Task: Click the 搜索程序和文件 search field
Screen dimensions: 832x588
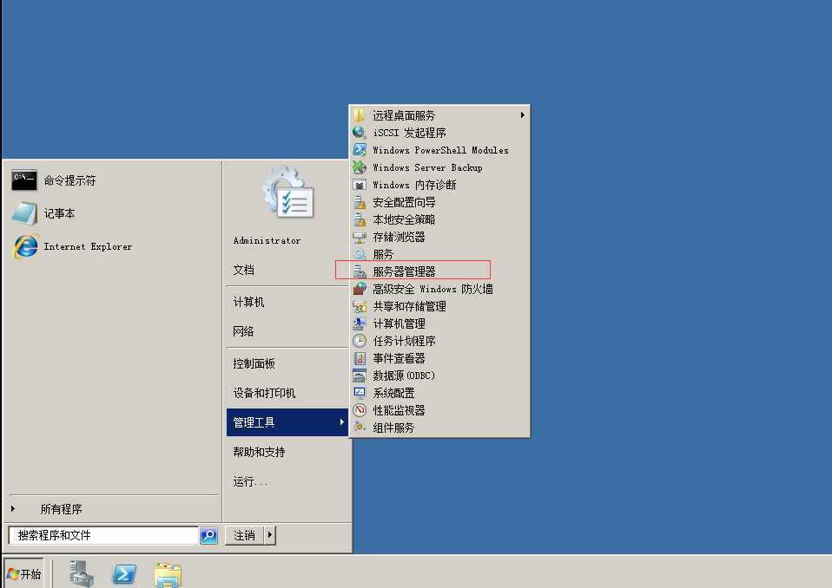Action: [103, 536]
